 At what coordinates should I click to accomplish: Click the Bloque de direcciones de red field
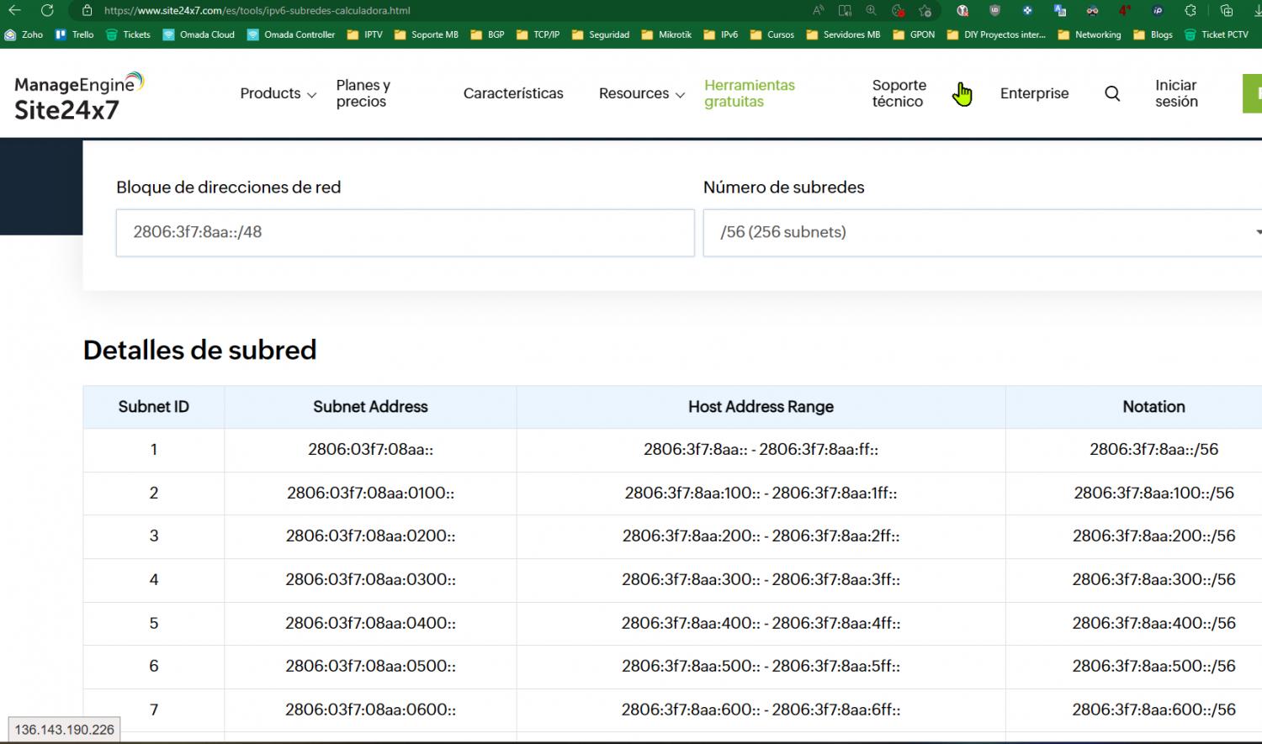click(x=405, y=233)
